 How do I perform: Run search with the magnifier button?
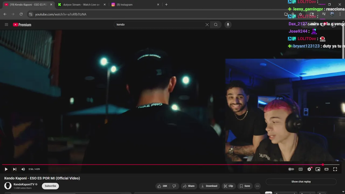pyautogui.click(x=216, y=25)
